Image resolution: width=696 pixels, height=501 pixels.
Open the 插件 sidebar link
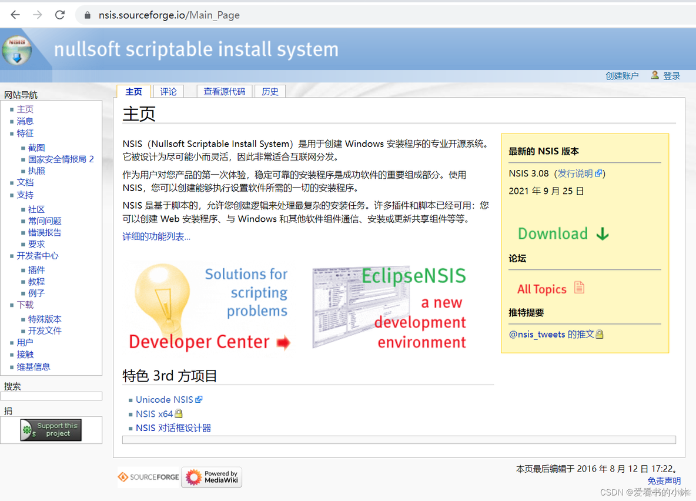[36, 270]
